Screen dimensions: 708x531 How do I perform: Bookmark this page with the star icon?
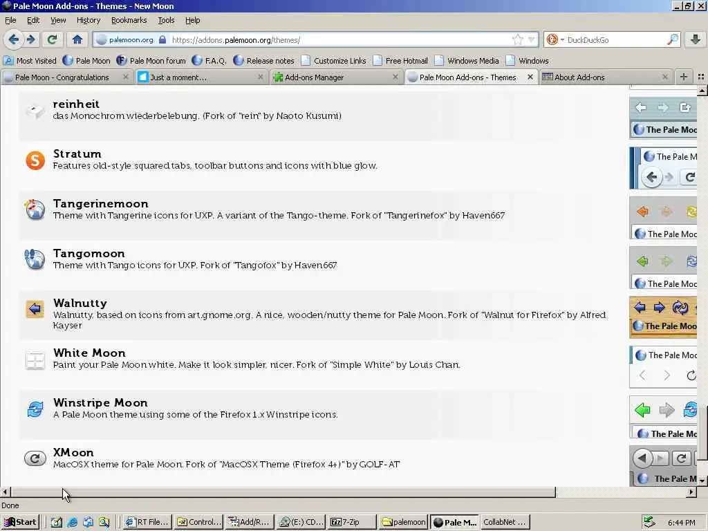pyautogui.click(x=517, y=39)
